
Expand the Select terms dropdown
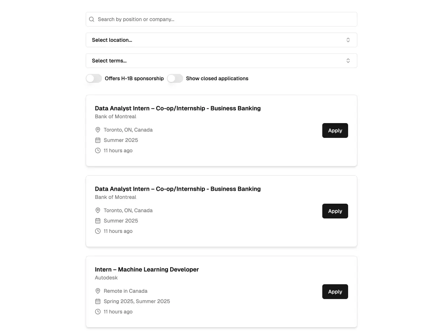pos(221,61)
